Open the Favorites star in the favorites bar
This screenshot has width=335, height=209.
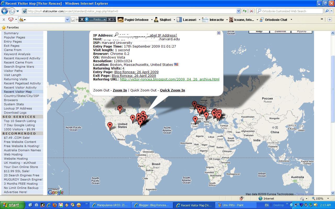[4, 27]
